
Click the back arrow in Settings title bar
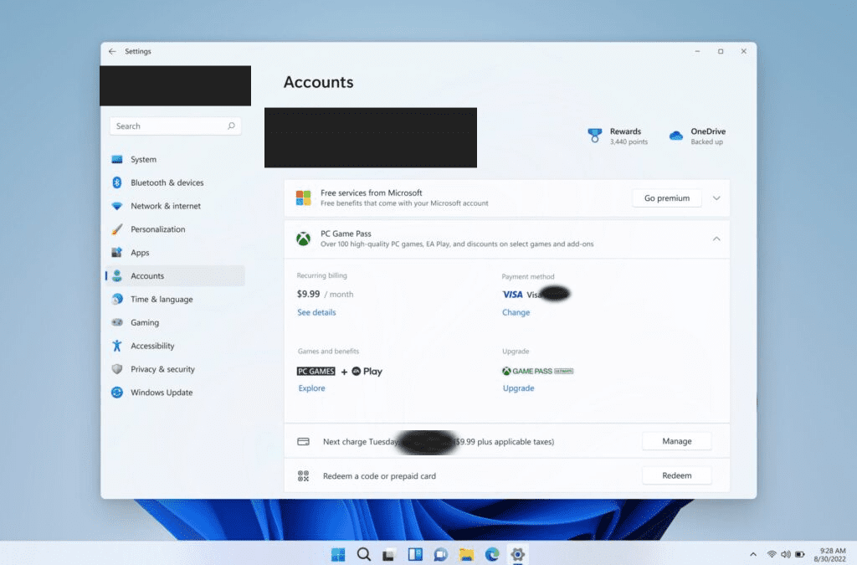pos(112,51)
